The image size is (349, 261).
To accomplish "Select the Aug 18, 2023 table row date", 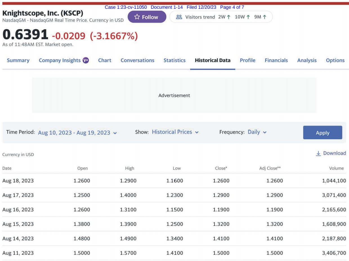I will [18, 181].
